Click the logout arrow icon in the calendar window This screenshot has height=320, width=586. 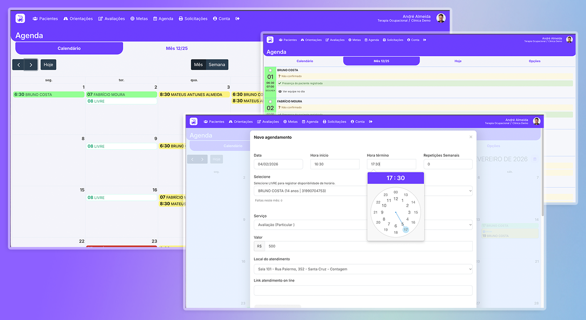[x=238, y=19]
